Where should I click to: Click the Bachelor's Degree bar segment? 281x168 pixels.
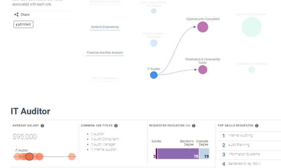(x=178, y=154)
